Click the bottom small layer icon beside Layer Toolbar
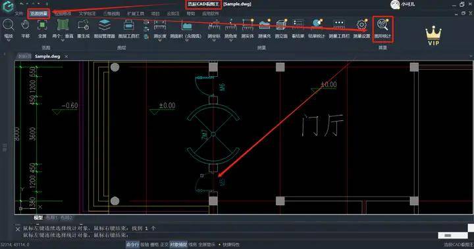The image size is (474, 249). tap(146, 36)
